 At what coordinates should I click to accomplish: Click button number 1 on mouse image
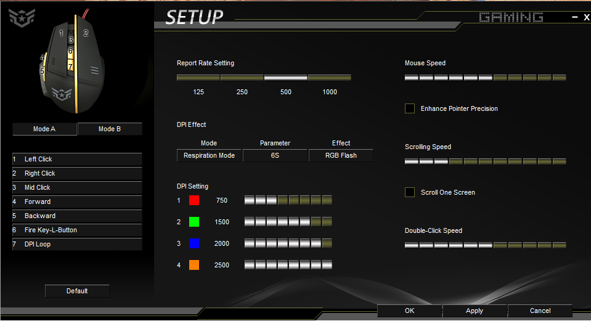(61, 33)
